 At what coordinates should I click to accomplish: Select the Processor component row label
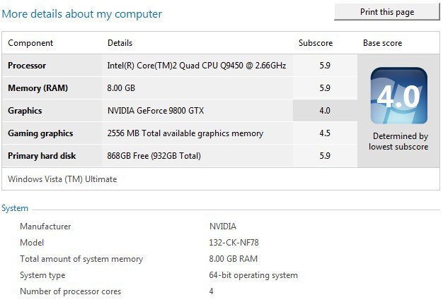[27, 66]
